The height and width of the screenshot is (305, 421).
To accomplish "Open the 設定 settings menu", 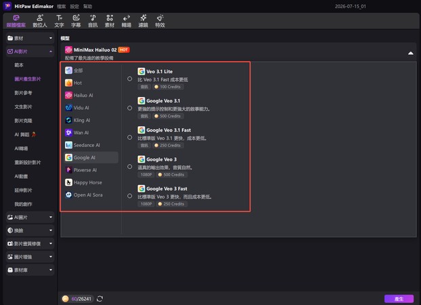I will tap(74, 7).
